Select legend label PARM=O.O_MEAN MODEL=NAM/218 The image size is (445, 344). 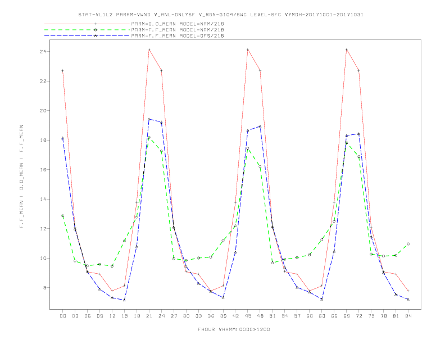point(178,24)
